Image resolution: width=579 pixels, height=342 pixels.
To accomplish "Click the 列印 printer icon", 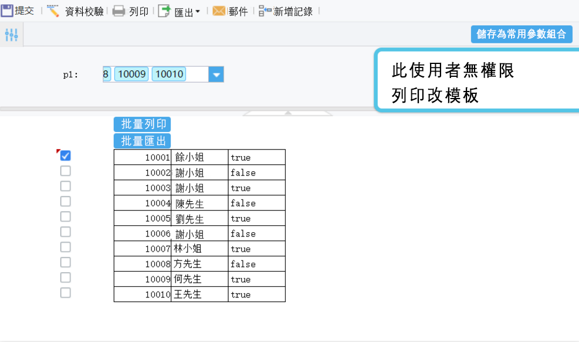I will [x=118, y=11].
